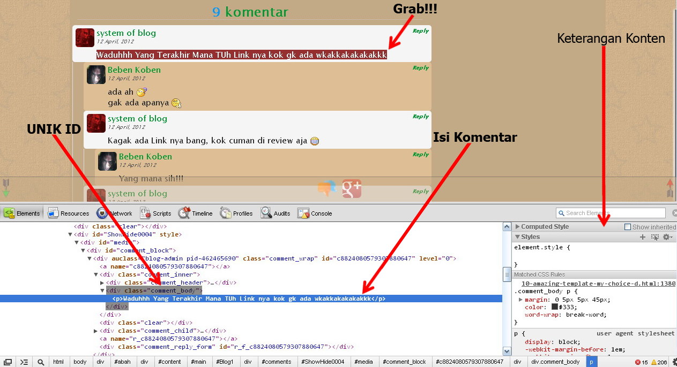Click the red errors count icon

pyautogui.click(x=638, y=362)
